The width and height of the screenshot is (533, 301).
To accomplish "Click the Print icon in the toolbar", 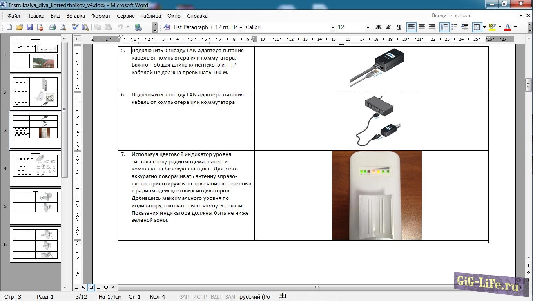I will pyautogui.click(x=52, y=27).
